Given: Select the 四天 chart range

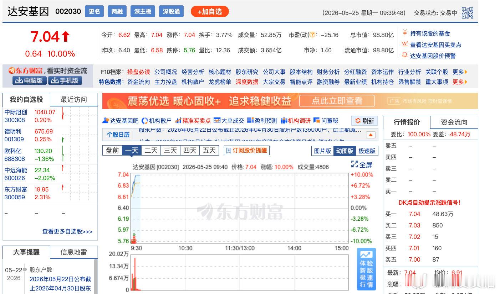Looking at the screenshot, I should pos(189,151).
